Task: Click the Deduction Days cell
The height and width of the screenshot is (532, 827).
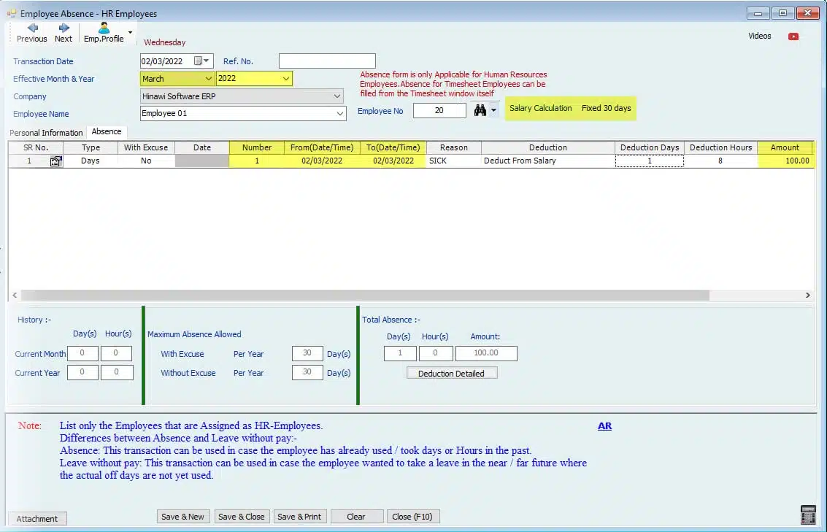Action: (x=649, y=161)
